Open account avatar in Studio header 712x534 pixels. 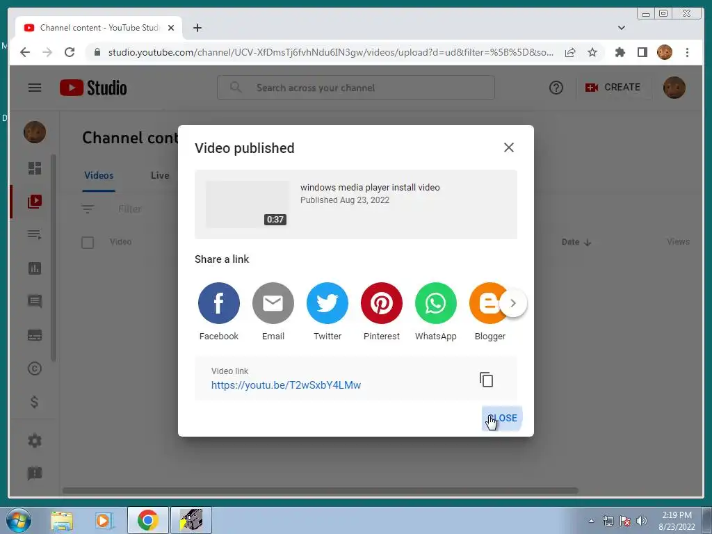[674, 88]
